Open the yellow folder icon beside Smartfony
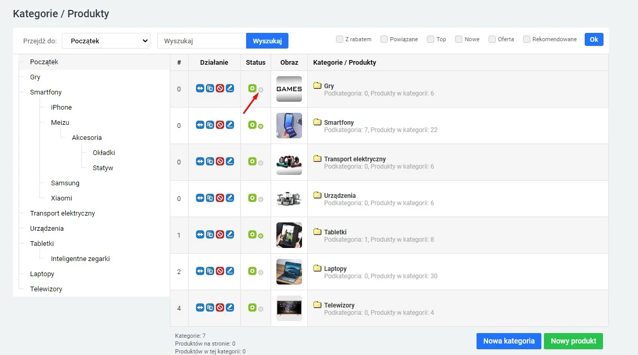The width and height of the screenshot is (638, 355). coord(318,122)
